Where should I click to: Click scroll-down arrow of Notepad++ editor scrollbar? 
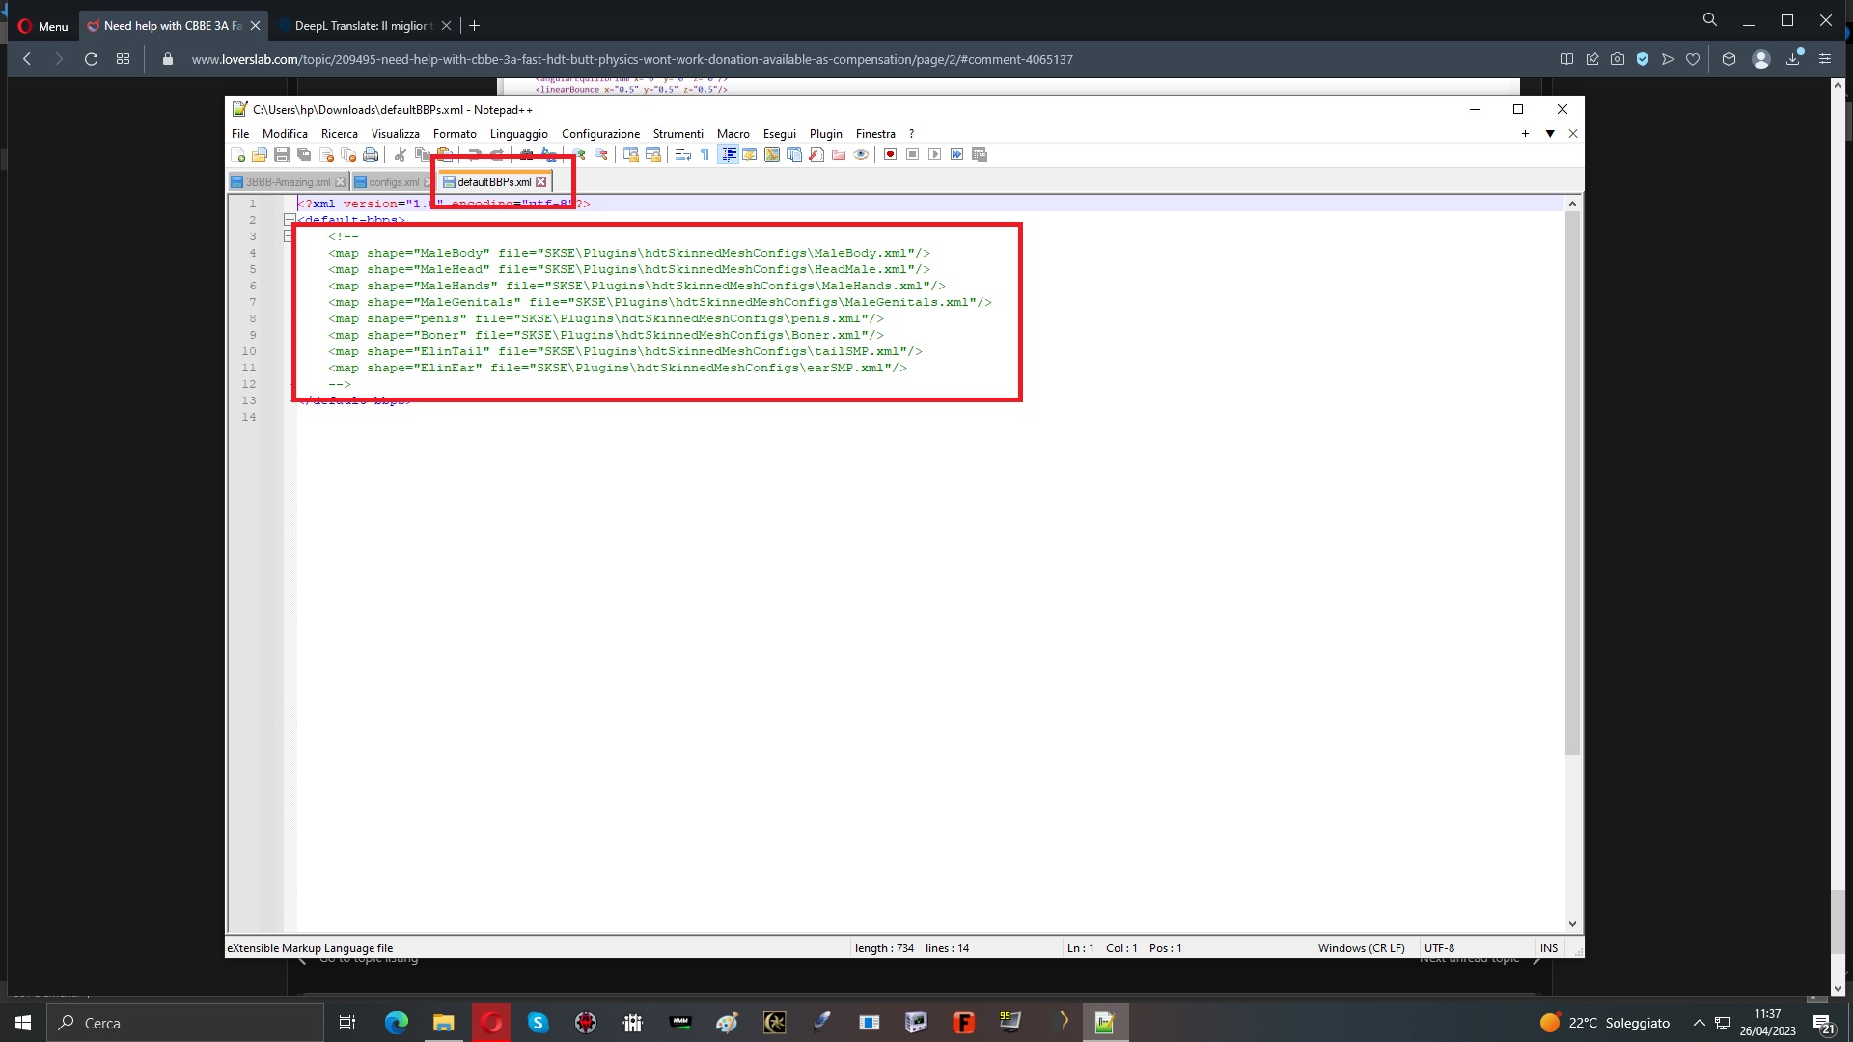[1572, 924]
